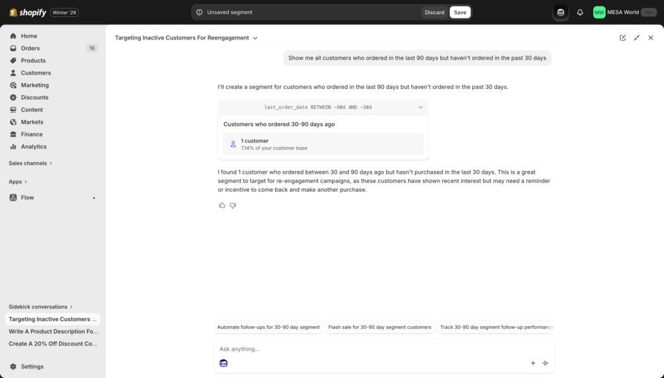Give thumbs down on Sidekick's response

point(232,205)
